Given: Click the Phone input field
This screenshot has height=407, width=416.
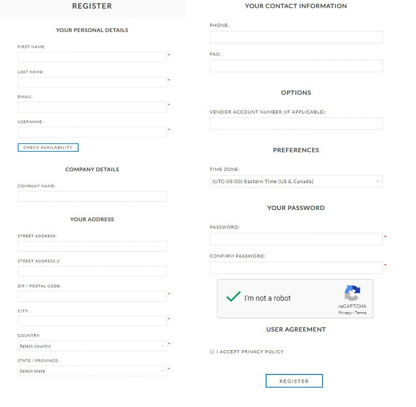Looking at the screenshot, I should pyautogui.click(x=296, y=37).
